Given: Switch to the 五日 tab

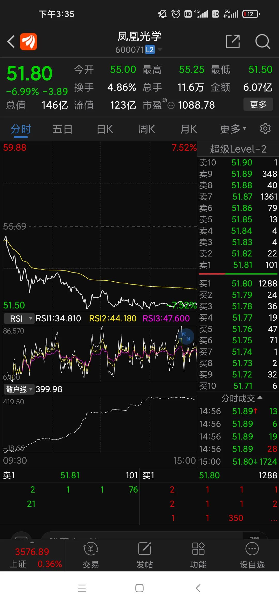Looking at the screenshot, I should coord(63,129).
